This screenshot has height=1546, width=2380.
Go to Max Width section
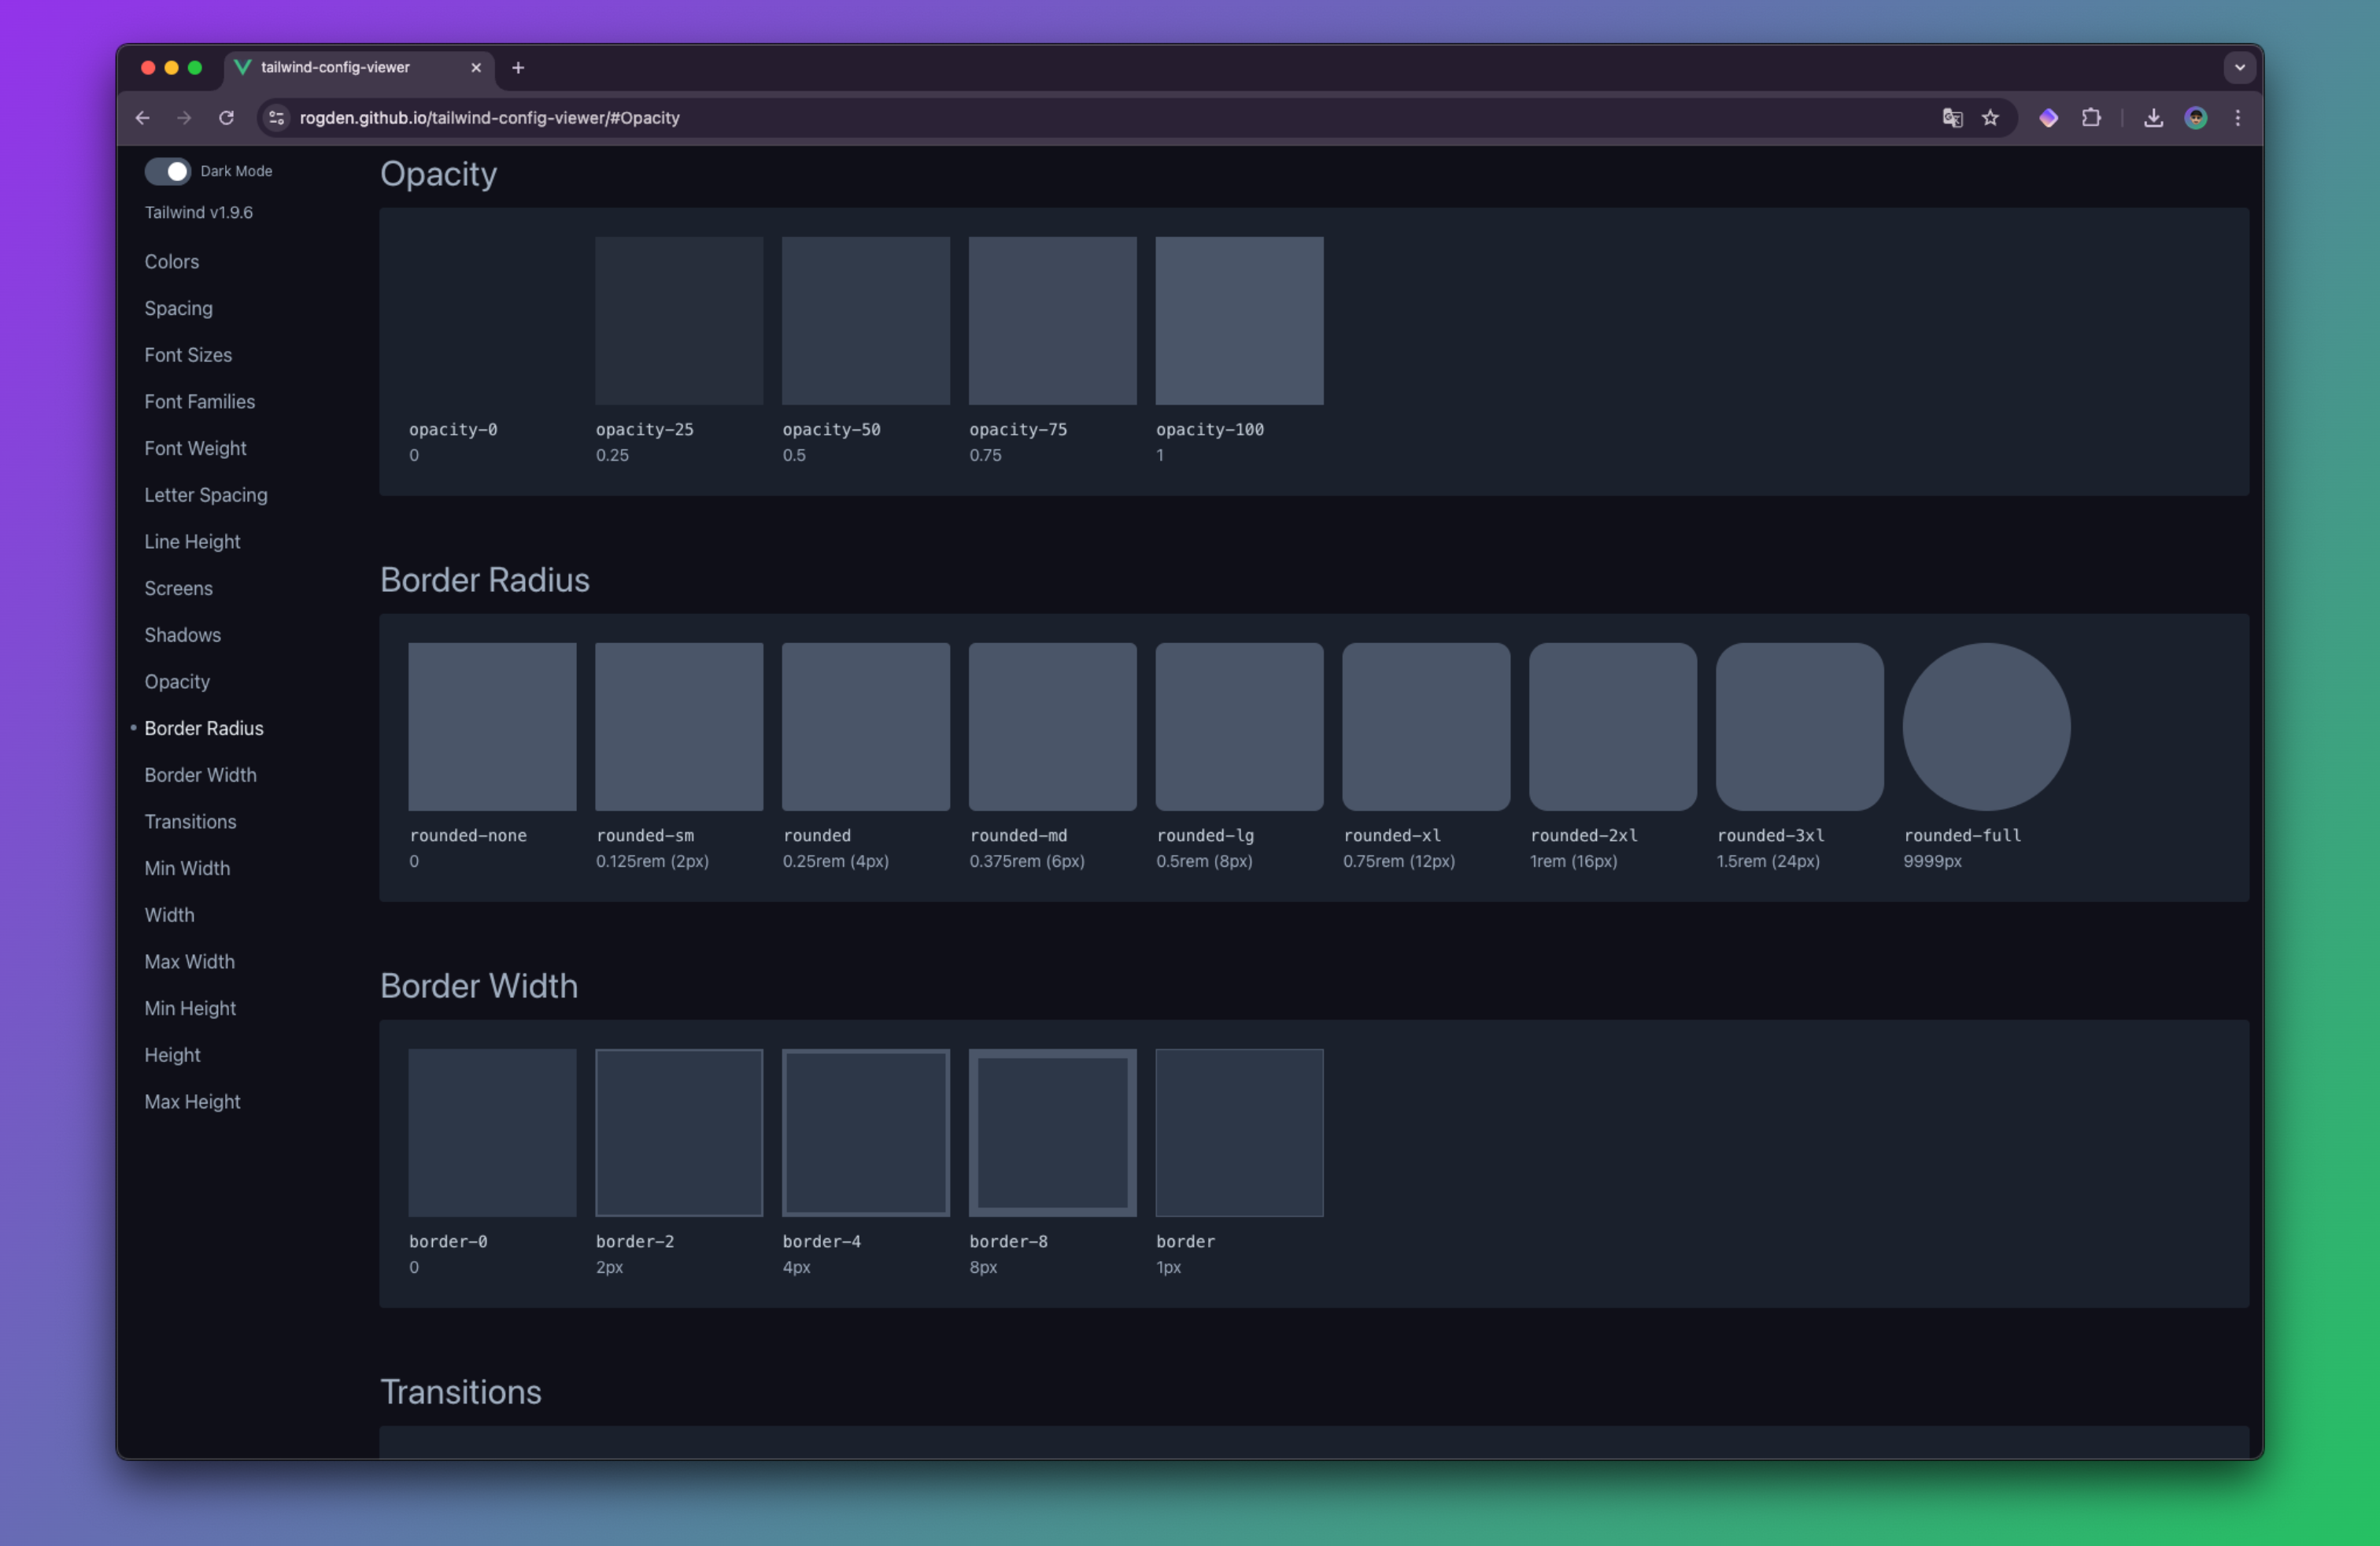pos(189,962)
